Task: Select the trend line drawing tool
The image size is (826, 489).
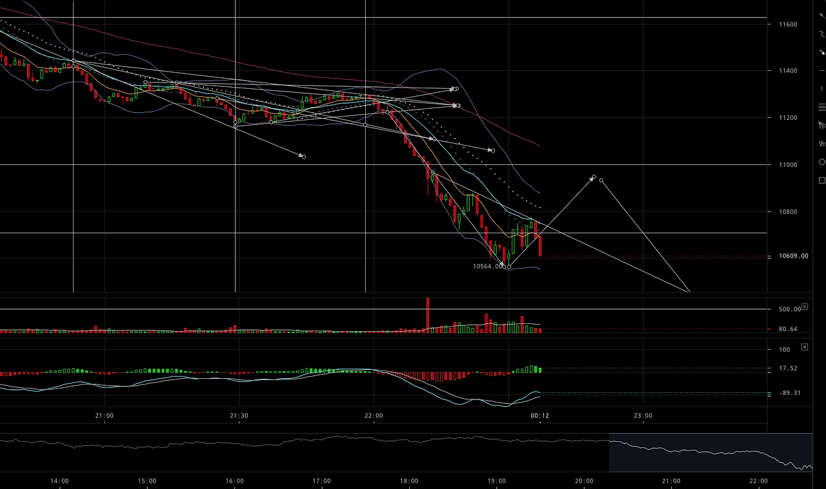Action: pos(822,15)
